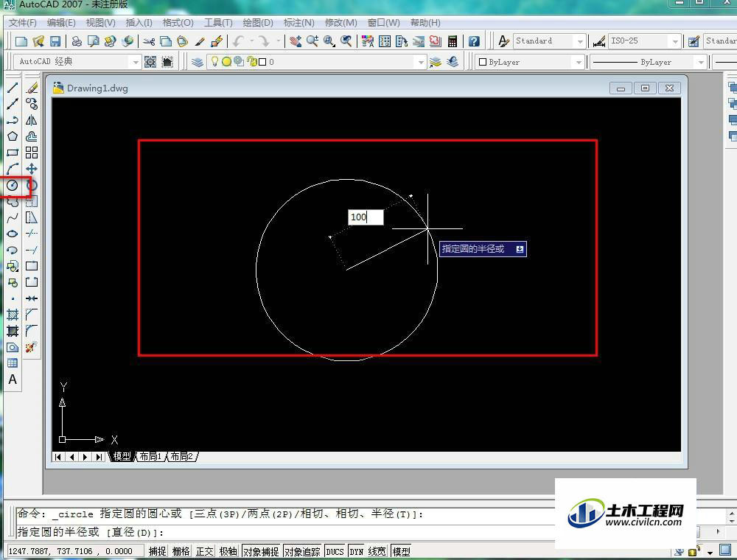Image resolution: width=737 pixels, height=560 pixels.
Task: Select the Move modify tool
Action: click(x=32, y=169)
